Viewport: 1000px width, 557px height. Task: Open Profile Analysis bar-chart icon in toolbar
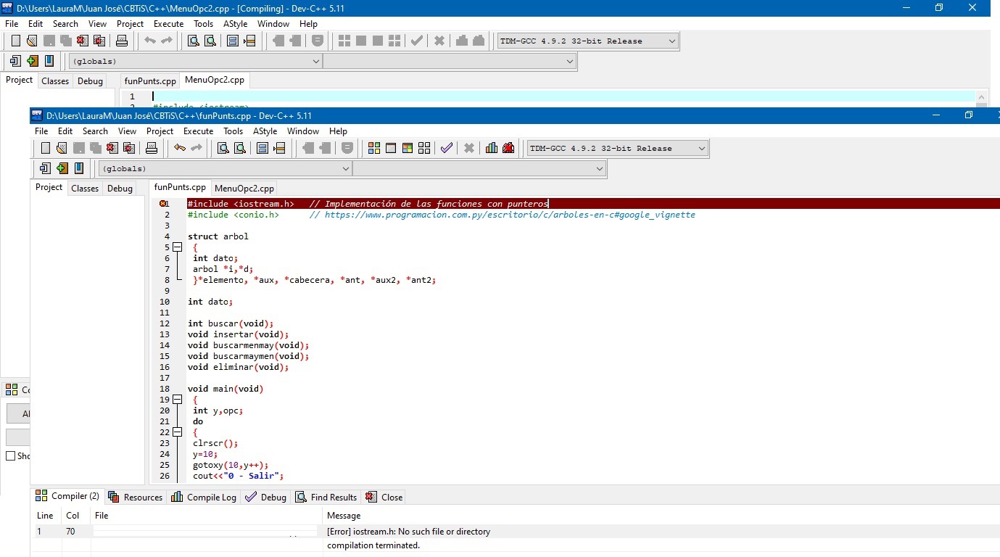(x=492, y=148)
